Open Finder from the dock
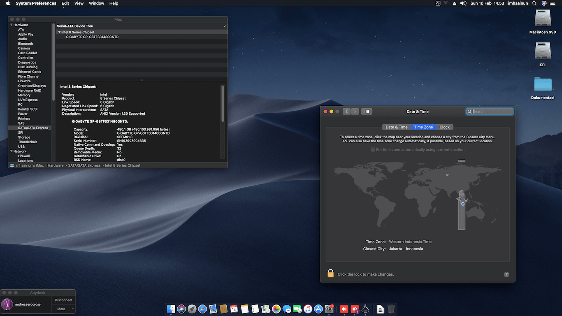 171,309
